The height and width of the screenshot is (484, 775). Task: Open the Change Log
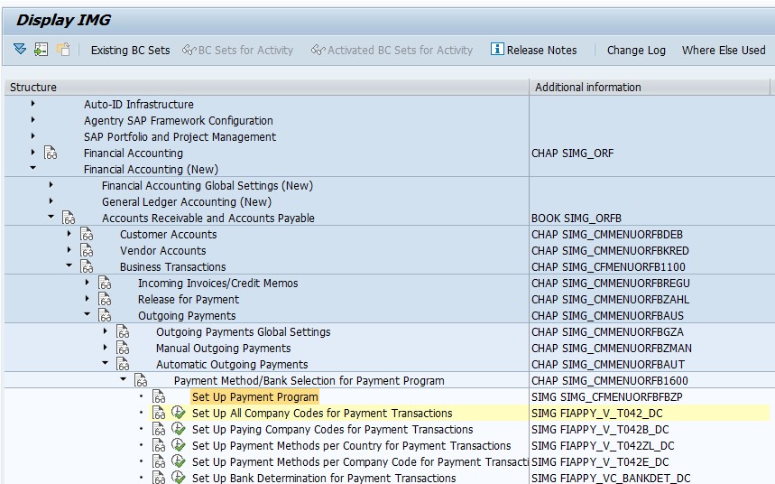(x=636, y=50)
